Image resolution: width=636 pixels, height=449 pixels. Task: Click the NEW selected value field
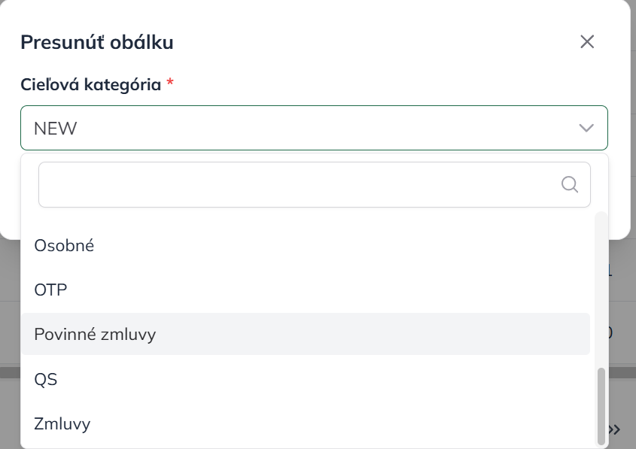point(301,128)
